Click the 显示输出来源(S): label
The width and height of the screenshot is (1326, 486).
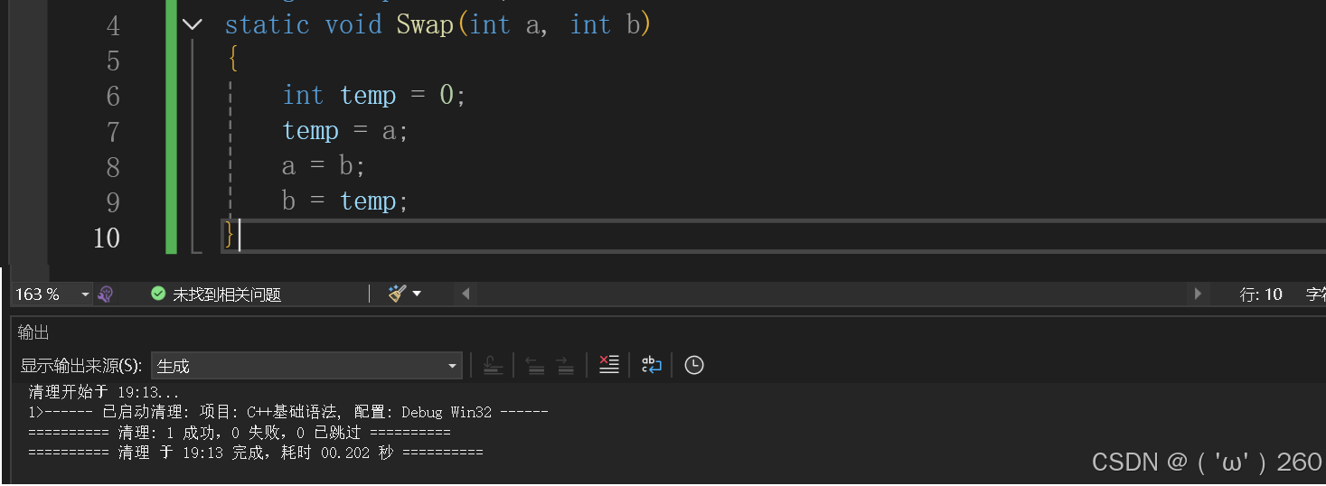click(x=82, y=366)
